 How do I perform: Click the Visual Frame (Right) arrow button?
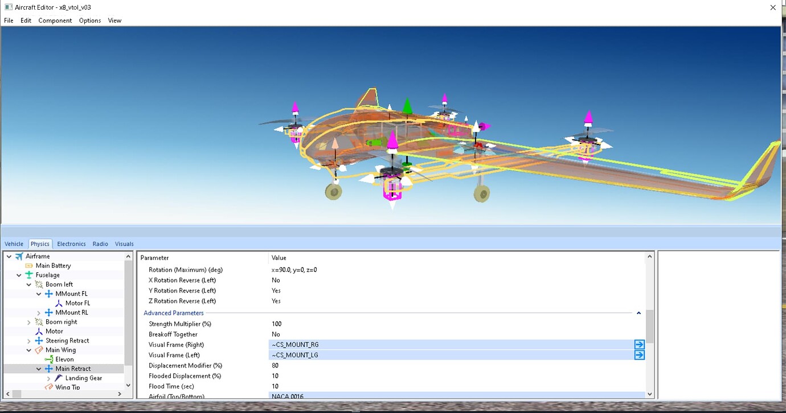639,344
